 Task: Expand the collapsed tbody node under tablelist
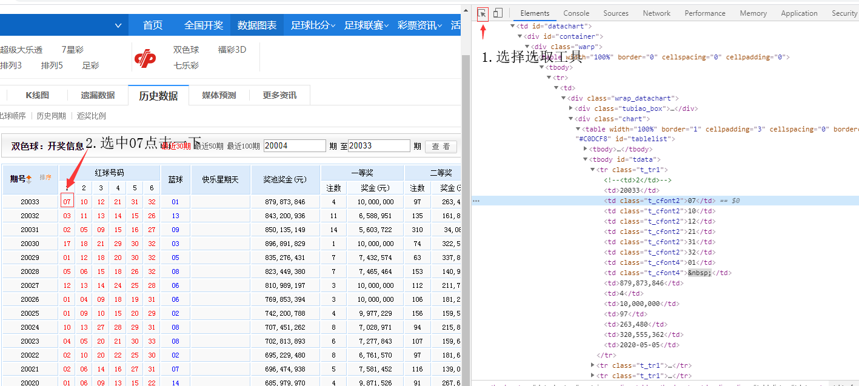point(586,149)
